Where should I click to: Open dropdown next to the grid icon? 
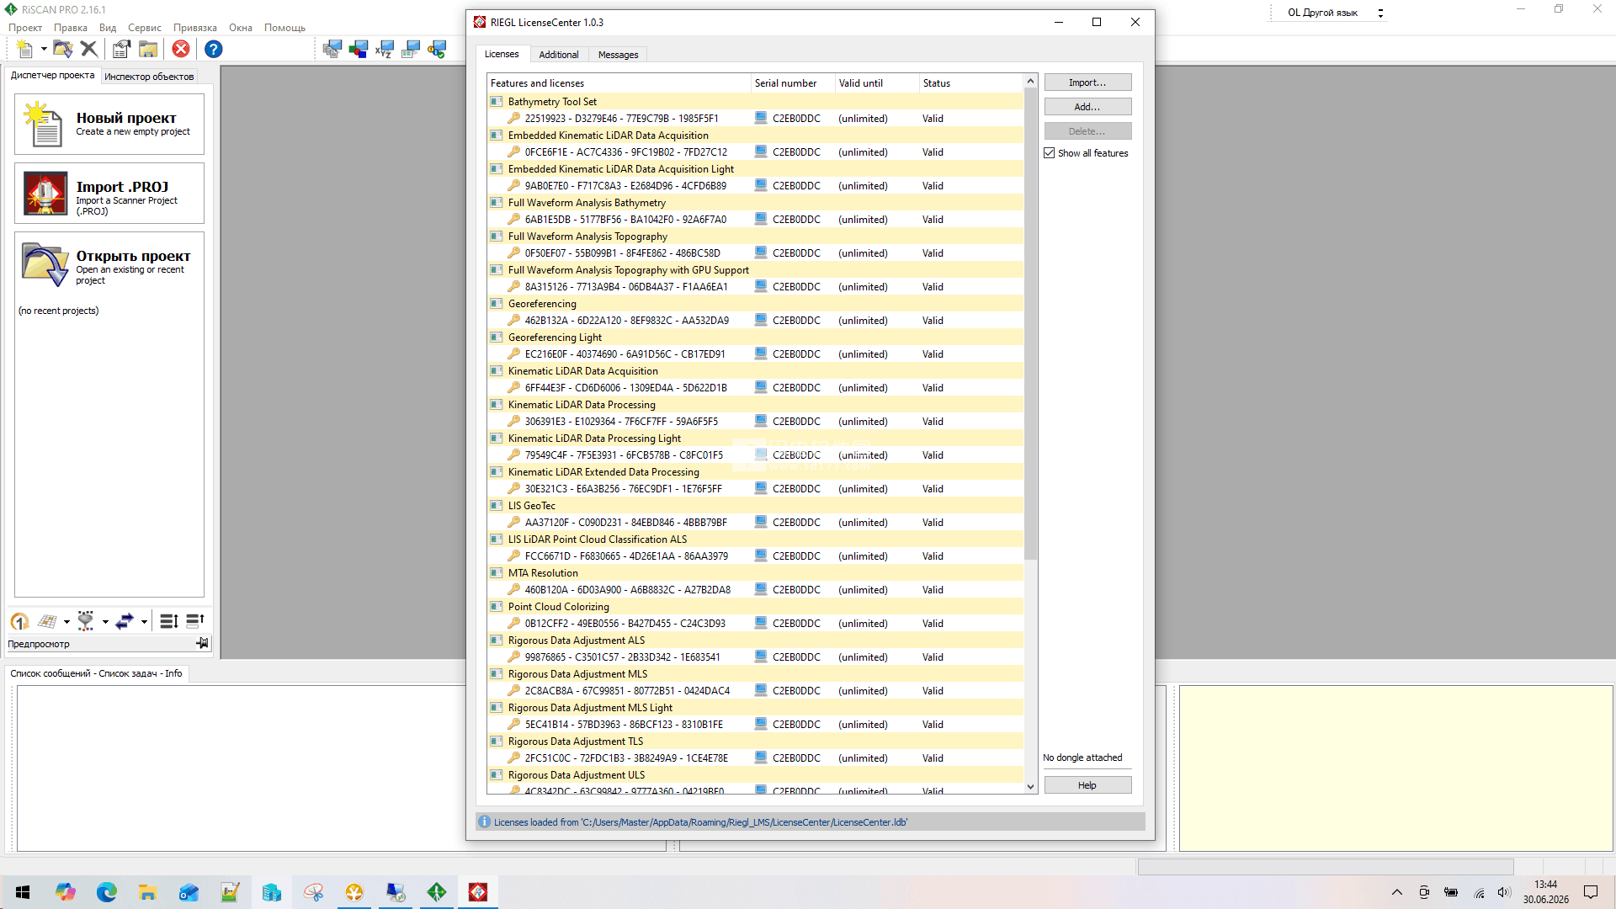pyautogui.click(x=66, y=622)
